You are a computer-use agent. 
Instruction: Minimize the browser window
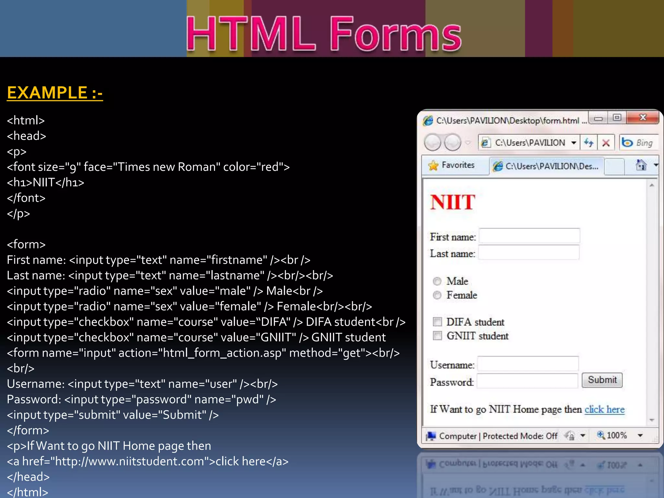point(599,118)
